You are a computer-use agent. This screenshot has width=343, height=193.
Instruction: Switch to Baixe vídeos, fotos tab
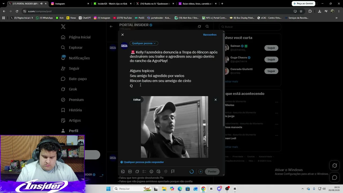tap(198, 4)
